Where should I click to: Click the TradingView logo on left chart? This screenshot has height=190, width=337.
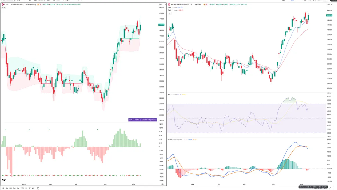[x=4, y=180]
